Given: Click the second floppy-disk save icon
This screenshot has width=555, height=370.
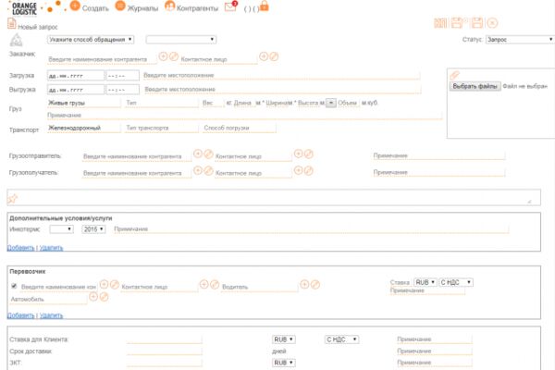Looking at the screenshot, I should pyautogui.click(x=477, y=23).
